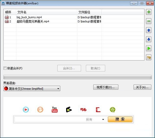Open 视频下载(V)... video download
Image resolution: width=155 pixels, height=138 pixels.
click(106, 87)
